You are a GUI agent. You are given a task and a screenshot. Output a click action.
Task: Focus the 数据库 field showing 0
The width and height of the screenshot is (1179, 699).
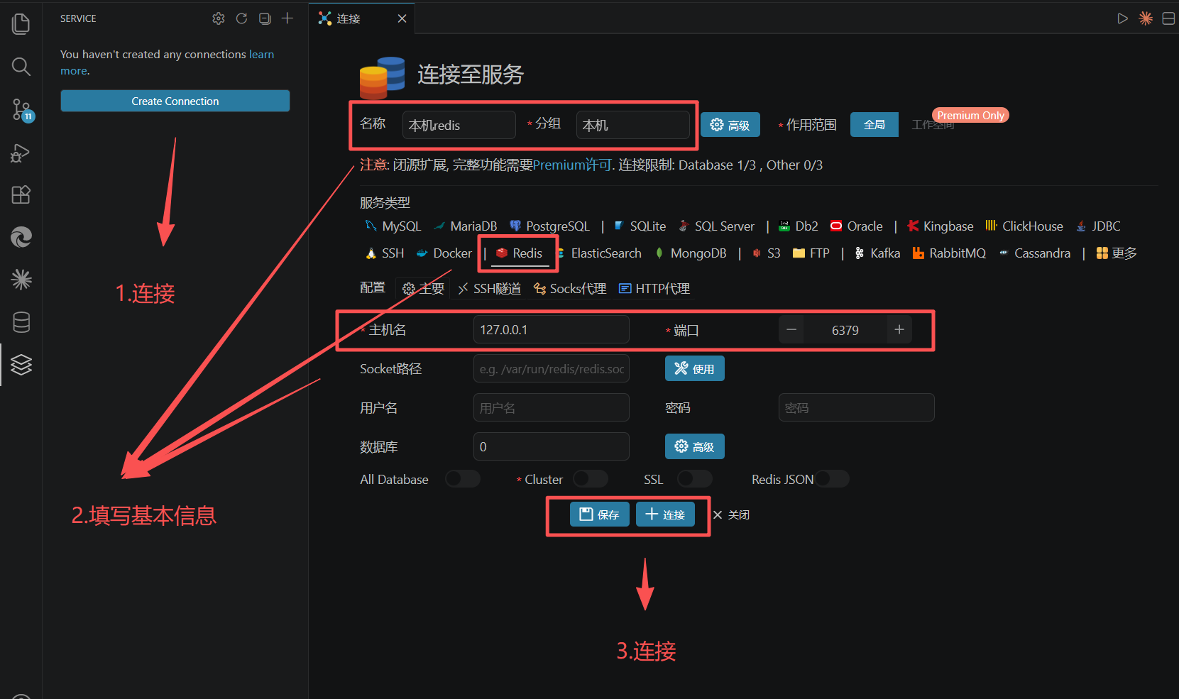[552, 447]
